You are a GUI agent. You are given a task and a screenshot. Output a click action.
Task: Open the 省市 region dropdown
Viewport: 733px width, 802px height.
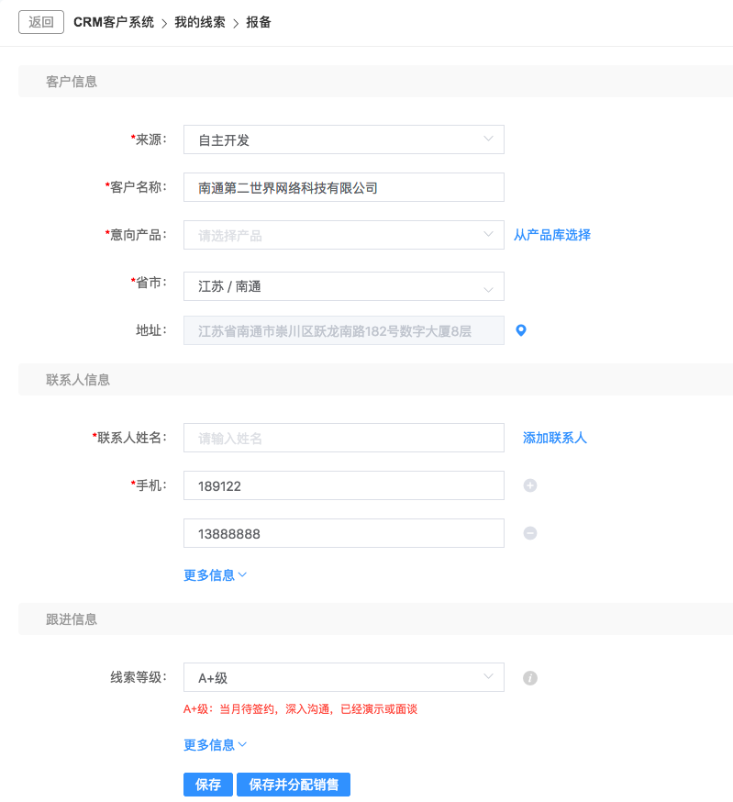click(344, 286)
